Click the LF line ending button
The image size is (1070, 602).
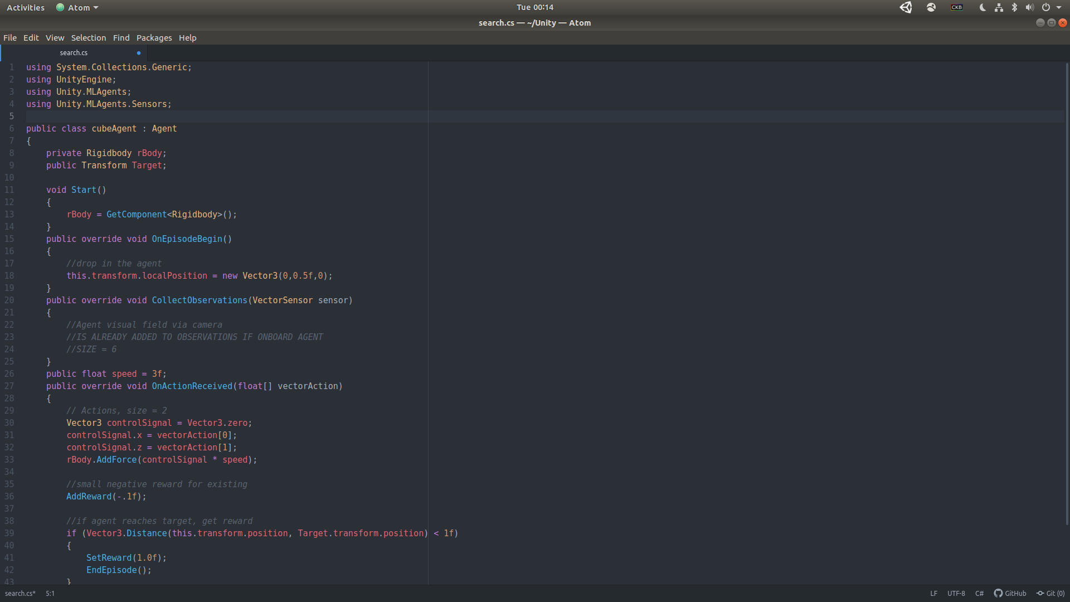[933, 593]
